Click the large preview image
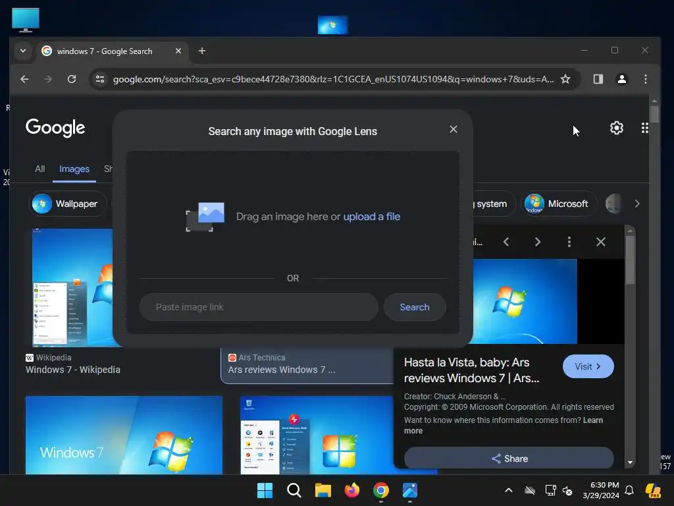Viewport: 674px width, 506px height. [x=525, y=301]
